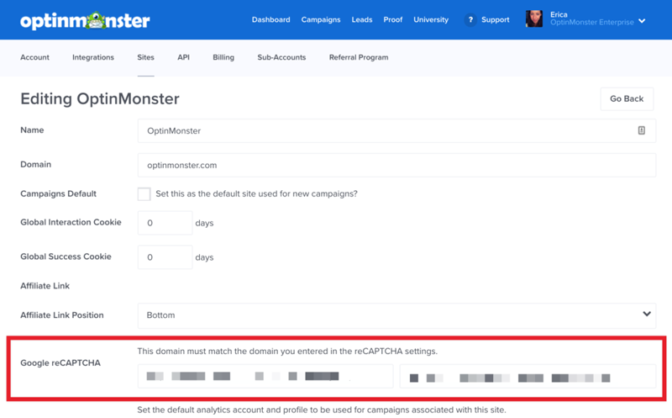Select the Sites tab
This screenshot has height=418, width=672.
coord(145,57)
